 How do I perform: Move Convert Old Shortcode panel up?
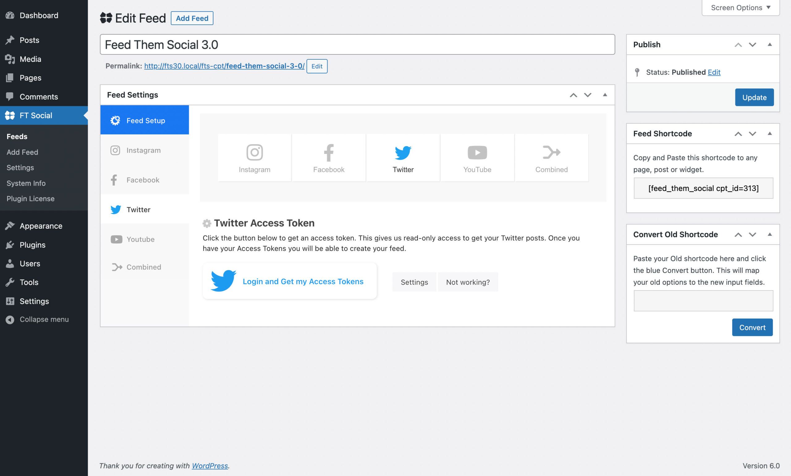pos(738,235)
